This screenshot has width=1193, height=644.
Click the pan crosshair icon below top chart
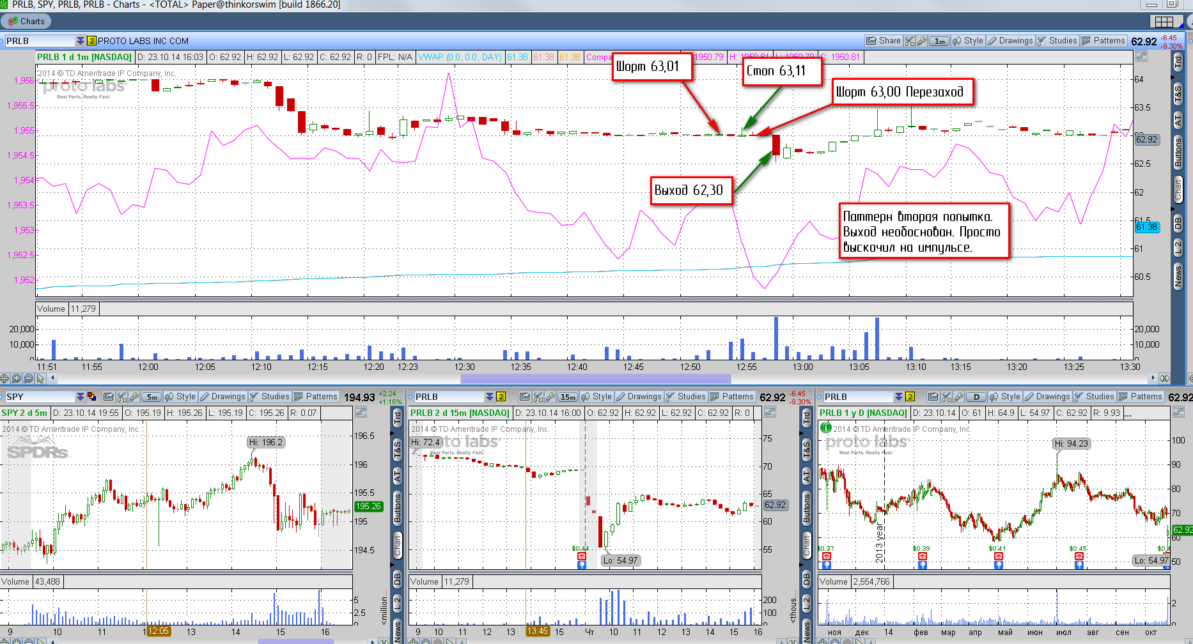coord(5,378)
